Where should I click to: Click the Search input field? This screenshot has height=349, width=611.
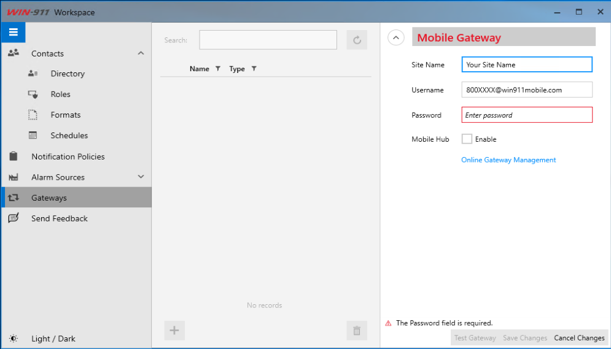(268, 40)
